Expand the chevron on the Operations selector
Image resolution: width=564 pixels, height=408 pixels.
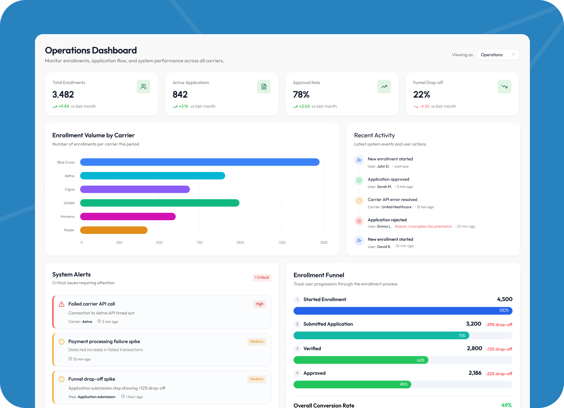(514, 55)
